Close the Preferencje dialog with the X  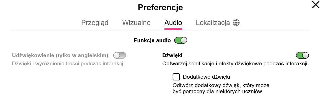[316, 5]
